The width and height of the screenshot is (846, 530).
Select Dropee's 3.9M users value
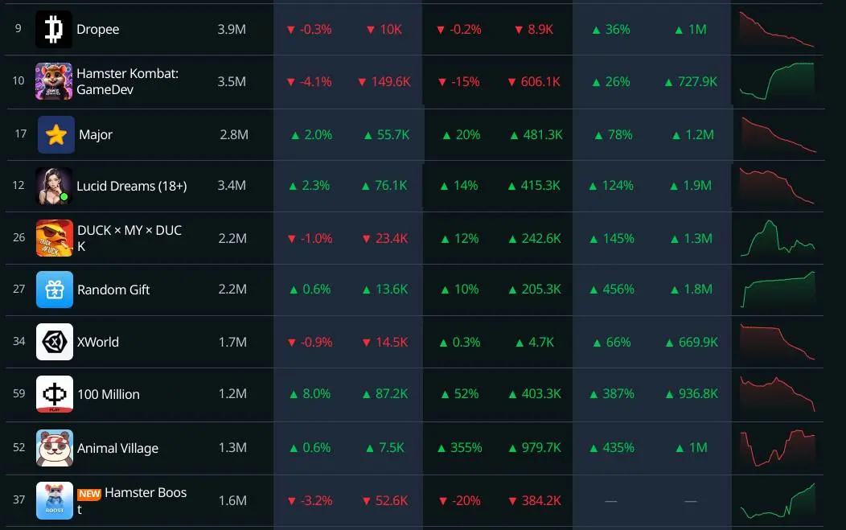[x=232, y=29]
